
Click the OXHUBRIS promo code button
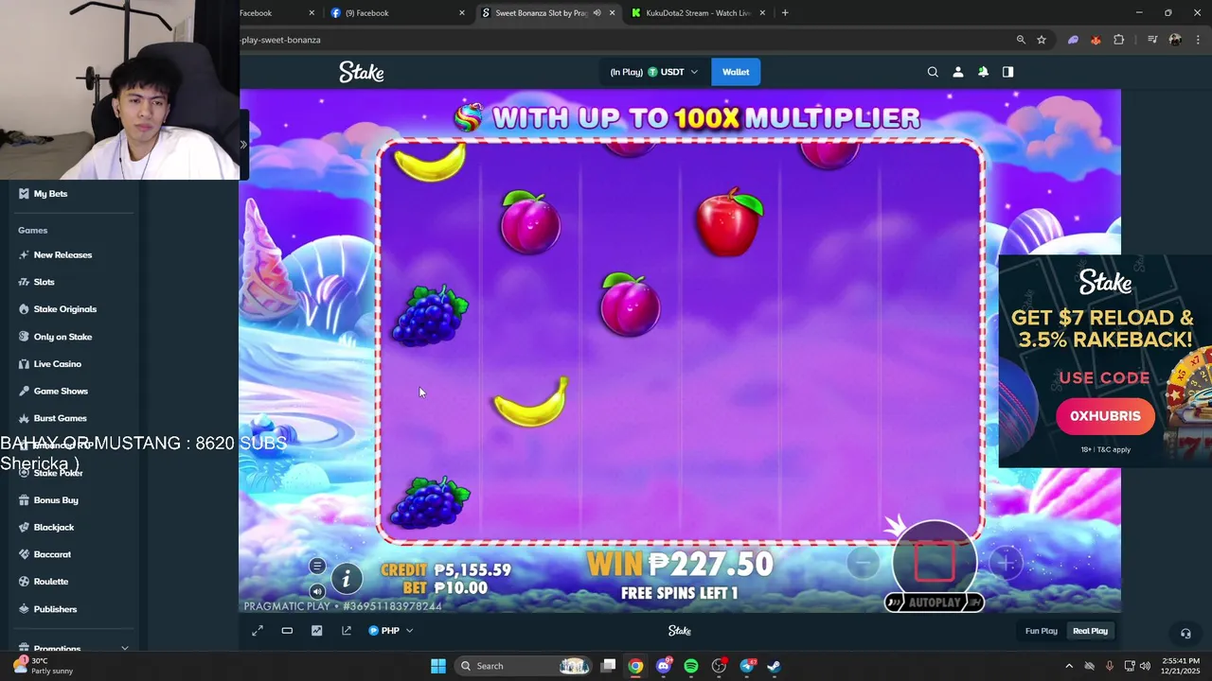pyautogui.click(x=1105, y=416)
